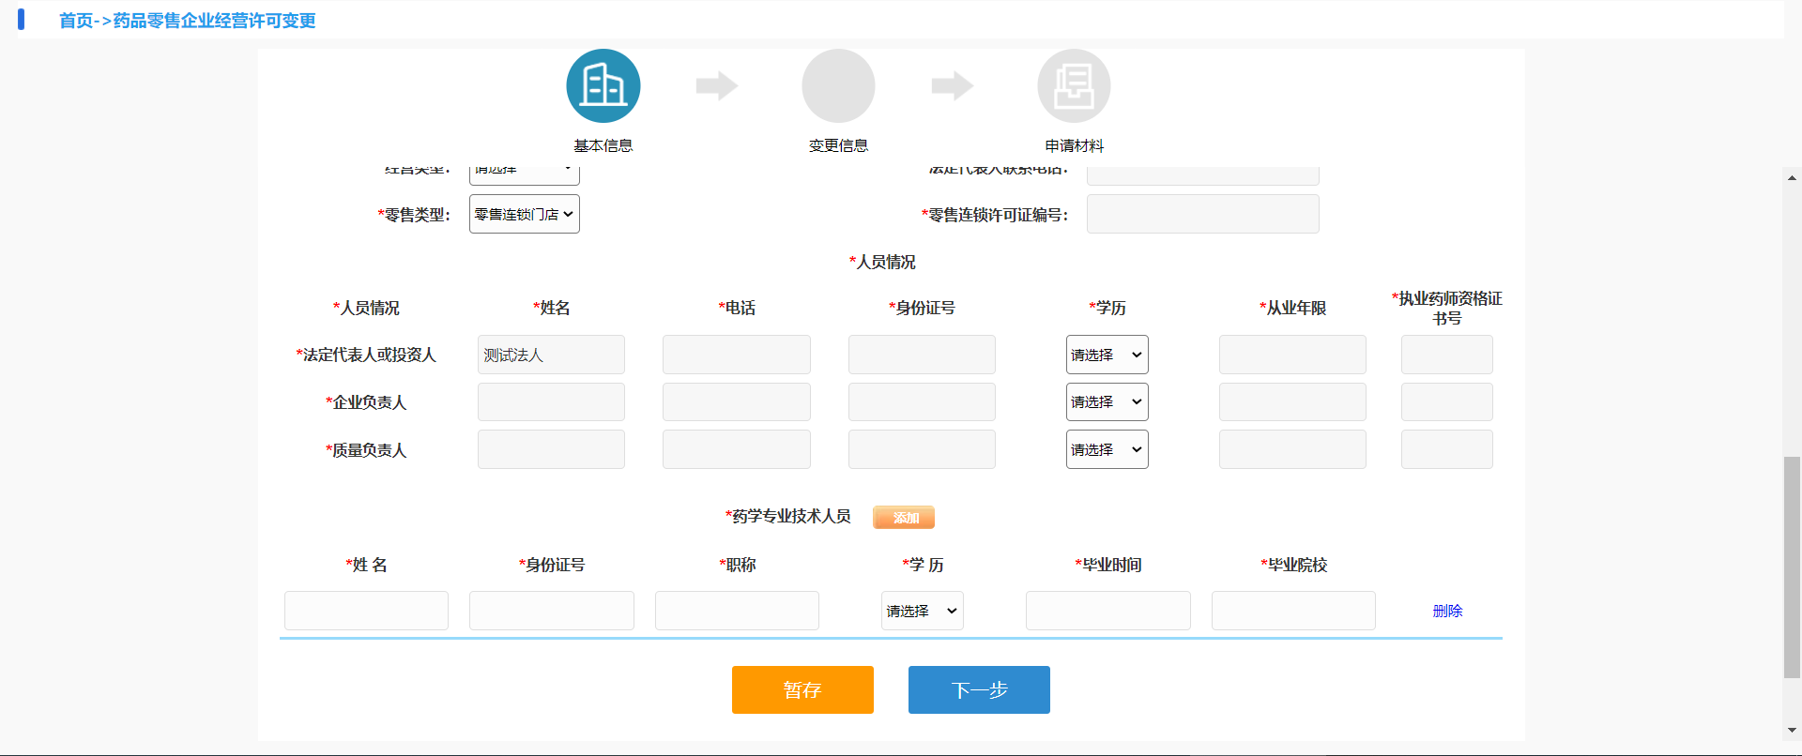Open 学历 dropdown for 药学专业技术人员 row

point(922,611)
